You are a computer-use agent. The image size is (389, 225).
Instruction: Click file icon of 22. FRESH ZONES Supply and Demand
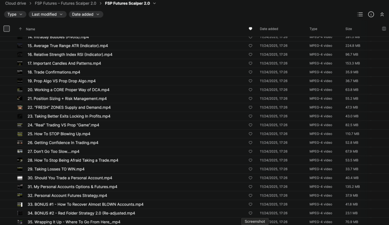[20, 107]
